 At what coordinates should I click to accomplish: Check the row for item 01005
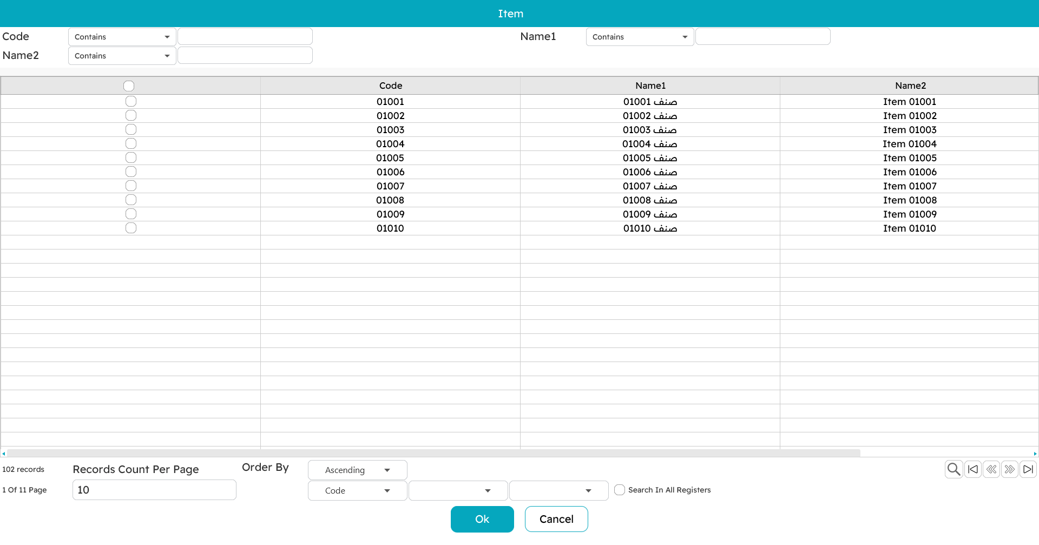(x=131, y=157)
